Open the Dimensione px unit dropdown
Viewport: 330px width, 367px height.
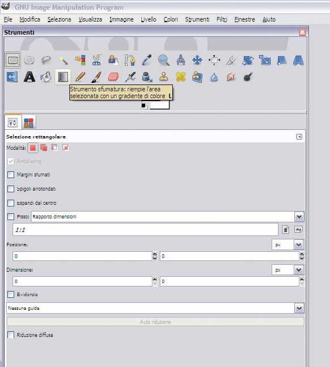[287, 270]
